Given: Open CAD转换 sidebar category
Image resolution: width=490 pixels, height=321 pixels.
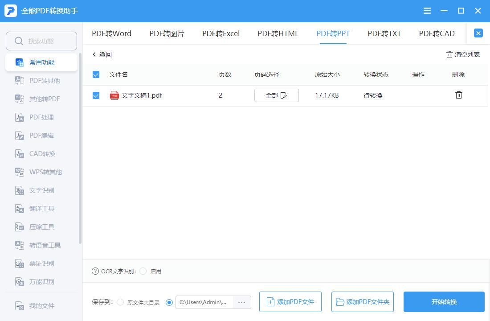Looking at the screenshot, I should (41, 154).
